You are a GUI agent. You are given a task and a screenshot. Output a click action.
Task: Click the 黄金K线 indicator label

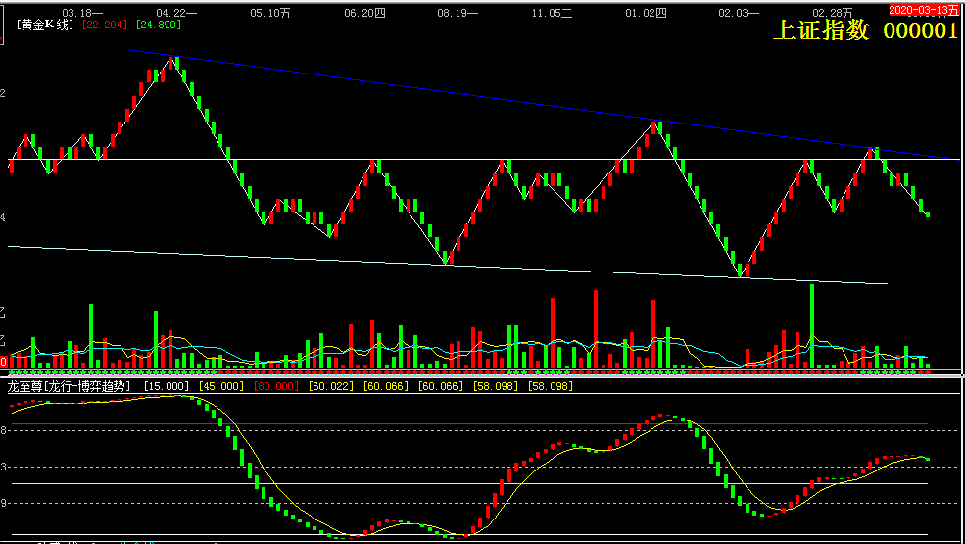[x=45, y=25]
